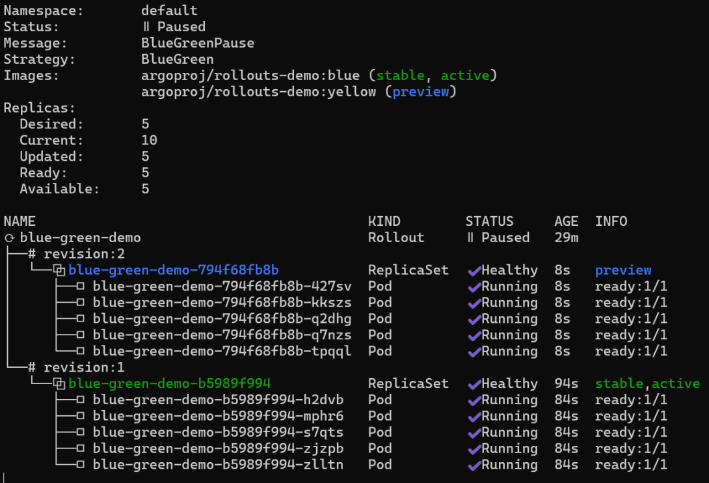The image size is (709, 483).
Task: Click the BlueGreenPause message value
Action: (x=197, y=43)
